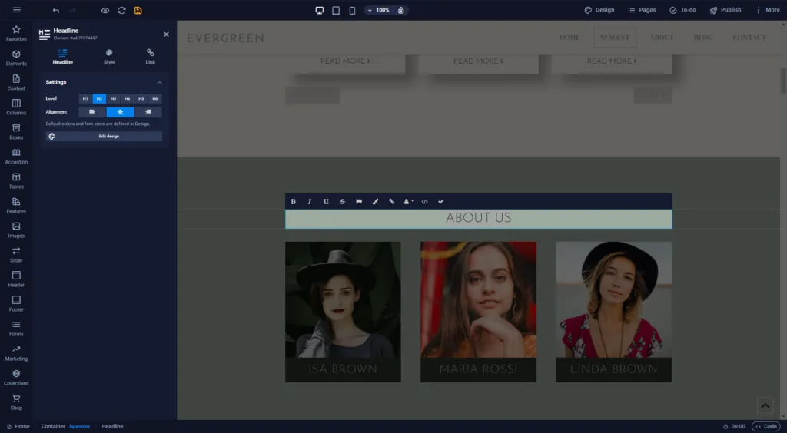Insert link using inline toolbar icon
787x433 pixels.
pyautogui.click(x=391, y=201)
